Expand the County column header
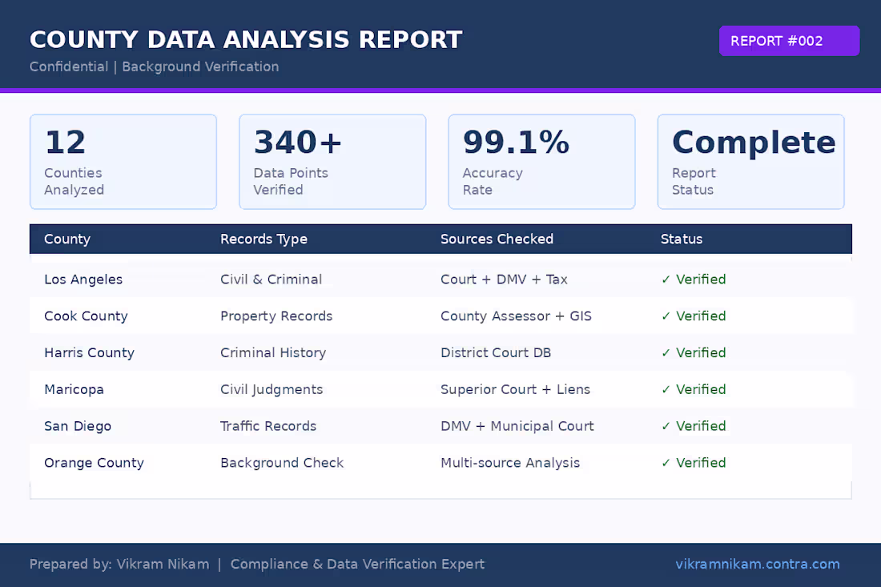 click(67, 239)
